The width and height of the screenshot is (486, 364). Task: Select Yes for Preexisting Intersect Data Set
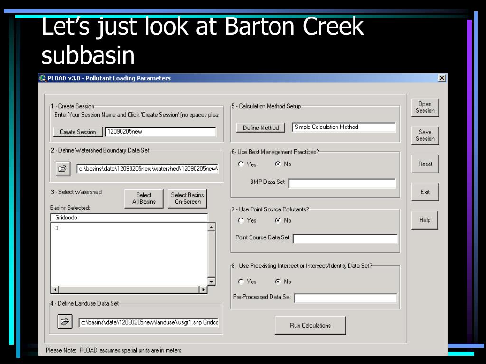click(x=241, y=282)
